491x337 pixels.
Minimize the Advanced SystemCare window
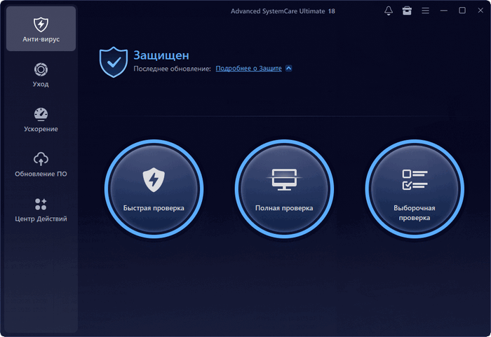pyautogui.click(x=444, y=11)
